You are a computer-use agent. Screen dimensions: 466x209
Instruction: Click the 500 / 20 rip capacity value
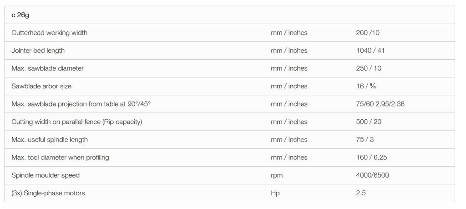point(369,122)
